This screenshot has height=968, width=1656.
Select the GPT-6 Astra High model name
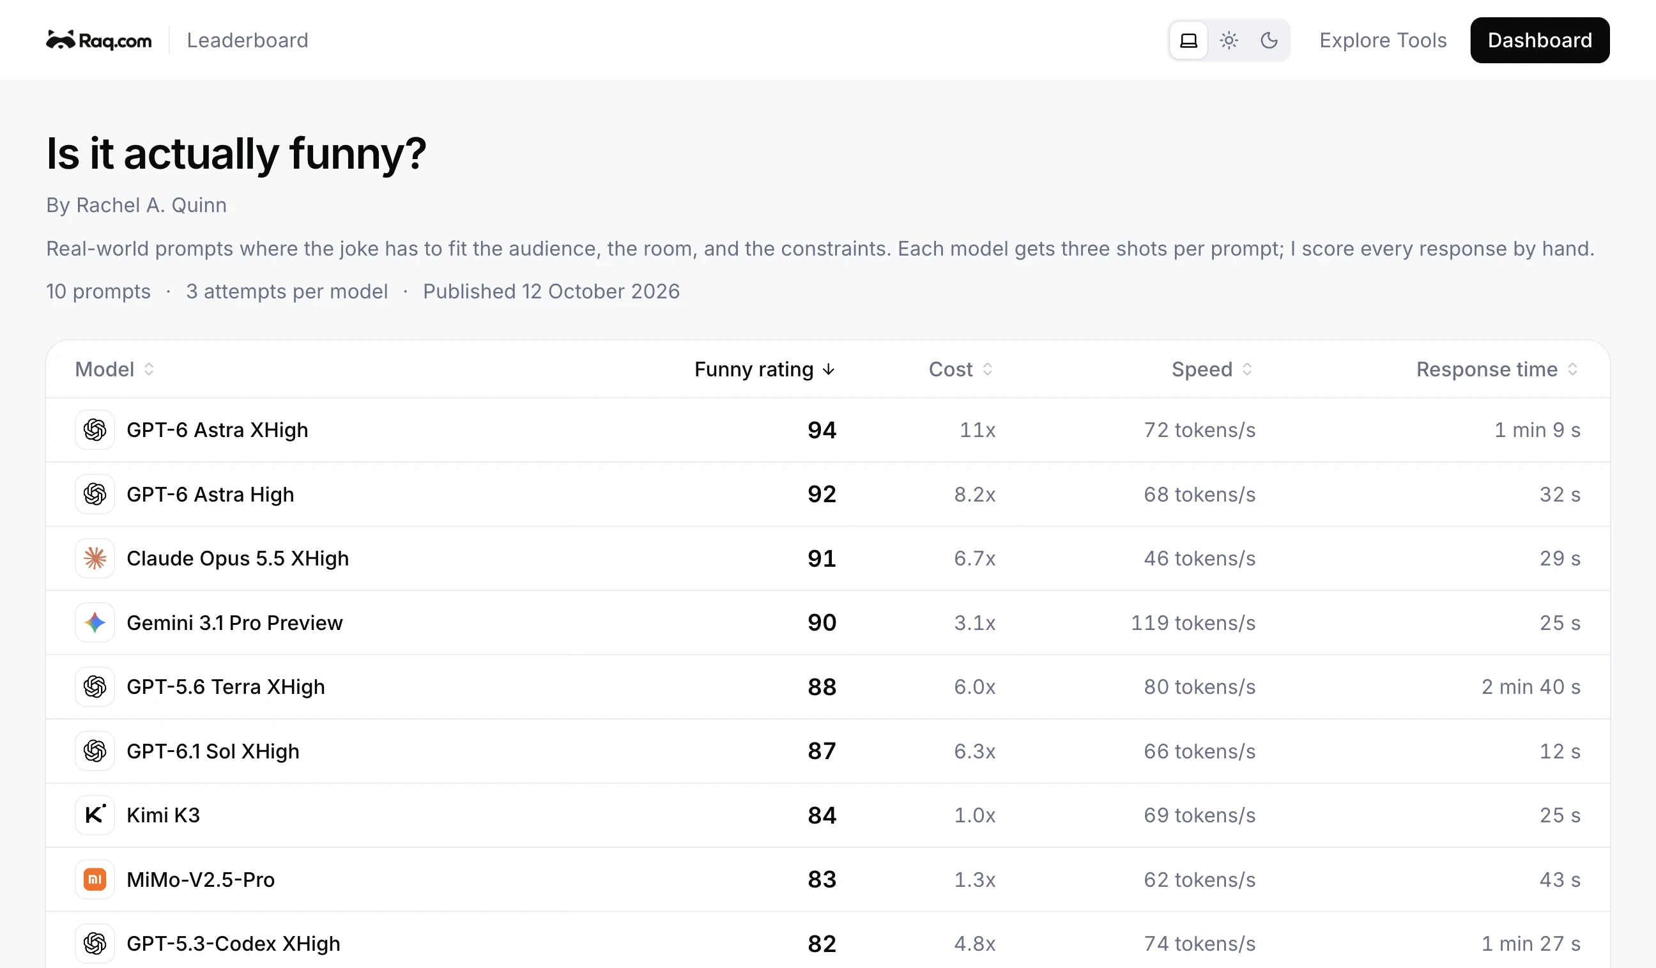pos(210,494)
